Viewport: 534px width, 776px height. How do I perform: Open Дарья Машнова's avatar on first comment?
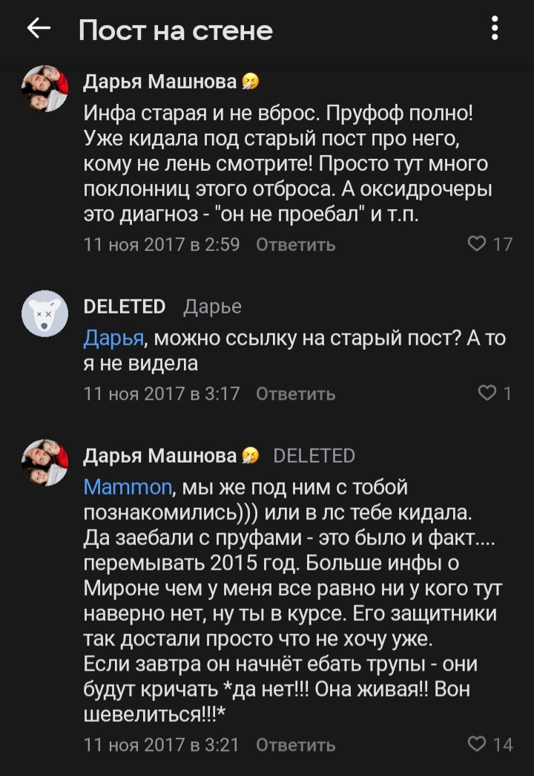[x=45, y=88]
